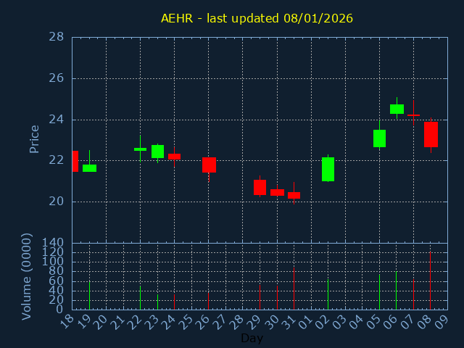Click the red volume bar for day 07
This screenshot has height=348, width=464.
point(413,294)
